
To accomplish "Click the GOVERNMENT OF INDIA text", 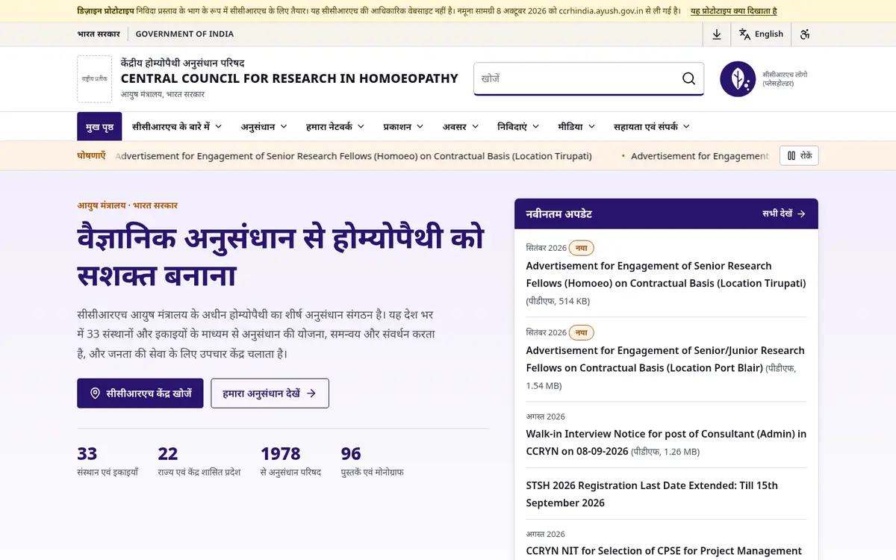I will (x=184, y=34).
